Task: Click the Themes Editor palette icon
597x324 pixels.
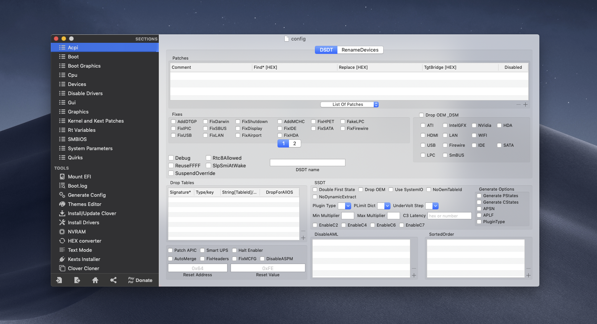Action: coord(62,204)
